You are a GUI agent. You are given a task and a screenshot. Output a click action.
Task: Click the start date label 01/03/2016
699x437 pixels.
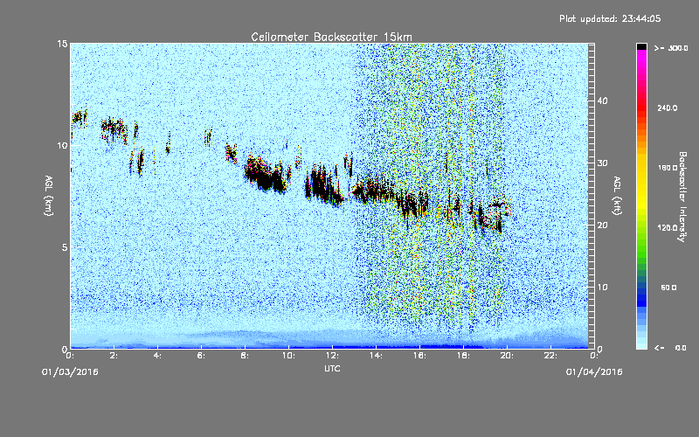[70, 372]
